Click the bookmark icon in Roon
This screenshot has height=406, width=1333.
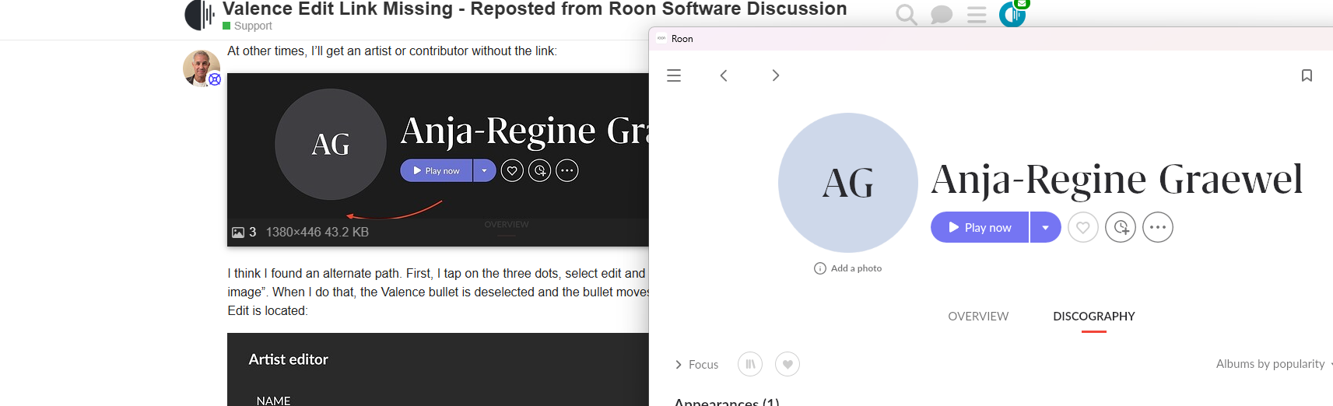(x=1307, y=75)
